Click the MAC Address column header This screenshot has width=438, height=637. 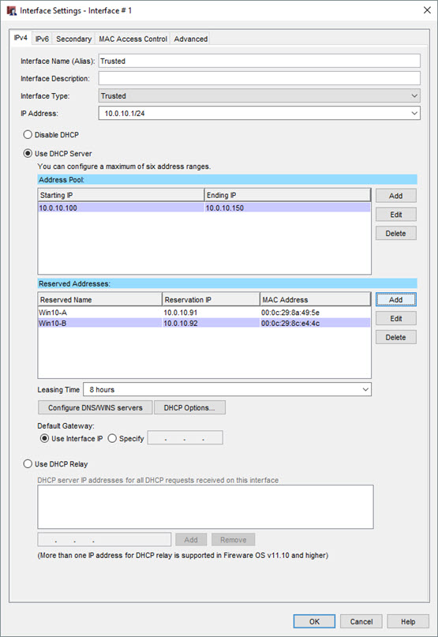point(316,300)
